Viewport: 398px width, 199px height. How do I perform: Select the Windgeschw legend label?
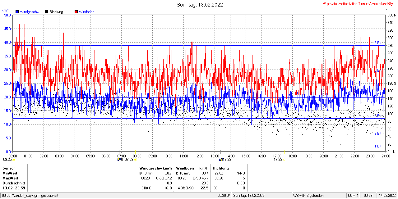click(x=30, y=12)
